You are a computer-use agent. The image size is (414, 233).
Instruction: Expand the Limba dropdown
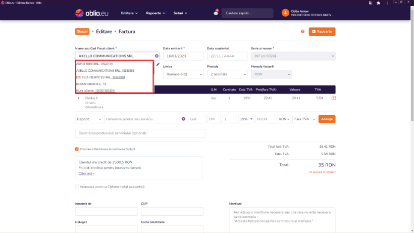click(183, 74)
